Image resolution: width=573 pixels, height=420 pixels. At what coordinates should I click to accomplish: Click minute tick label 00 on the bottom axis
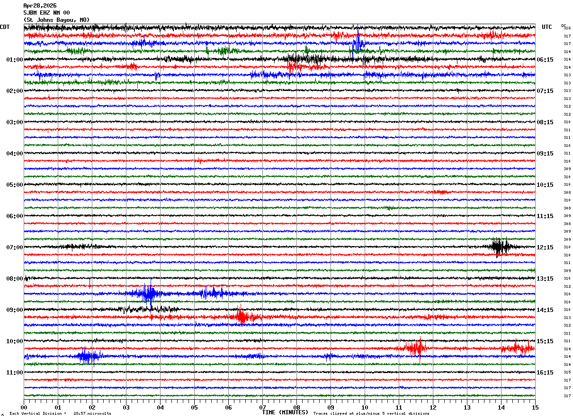[24, 407]
